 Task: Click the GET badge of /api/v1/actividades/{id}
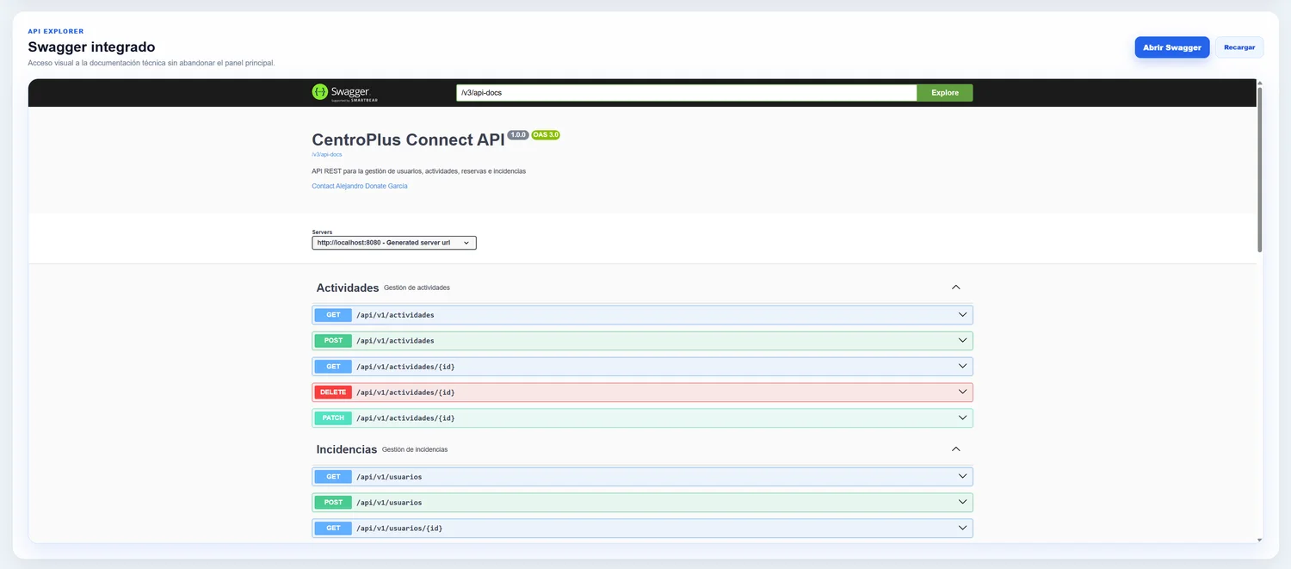[333, 367]
